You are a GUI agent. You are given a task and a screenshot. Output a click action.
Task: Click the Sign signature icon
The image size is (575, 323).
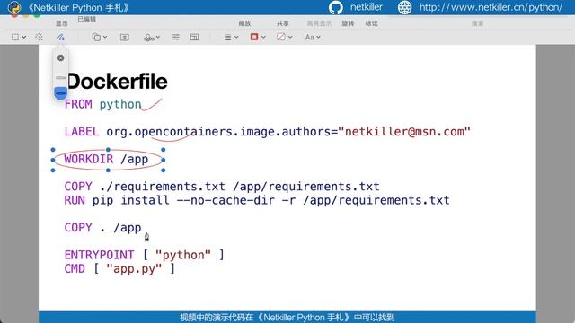(x=148, y=37)
